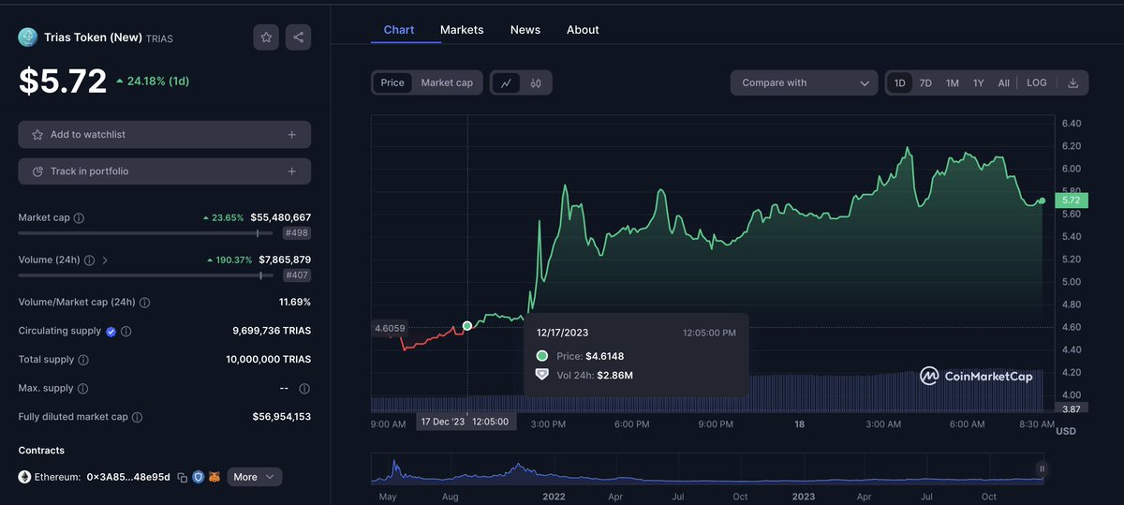The width and height of the screenshot is (1124, 505).
Task: Open the Compare with dropdown
Action: point(804,82)
